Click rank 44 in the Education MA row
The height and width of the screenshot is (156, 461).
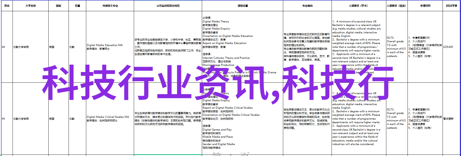(x=7, y=47)
